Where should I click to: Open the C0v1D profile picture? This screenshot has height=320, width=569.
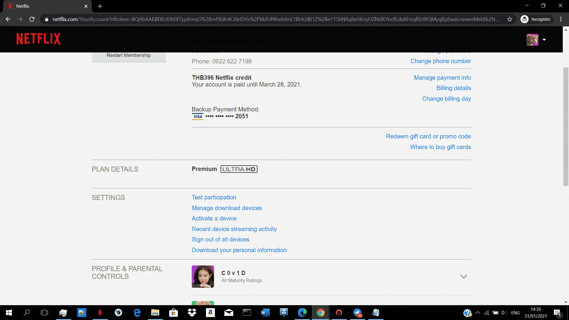(x=203, y=276)
